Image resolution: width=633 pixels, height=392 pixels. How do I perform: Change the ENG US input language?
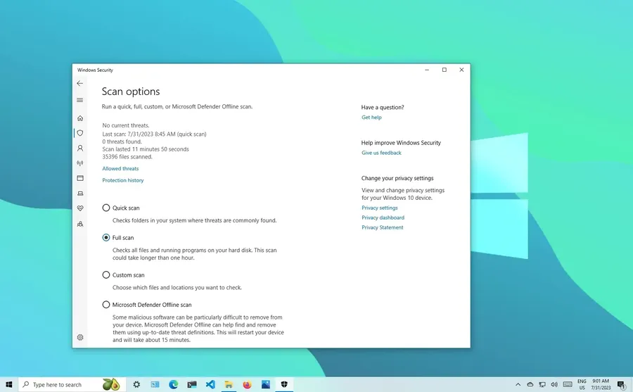pos(582,384)
